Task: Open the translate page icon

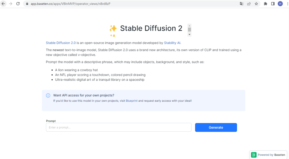Action: pos(242,4)
